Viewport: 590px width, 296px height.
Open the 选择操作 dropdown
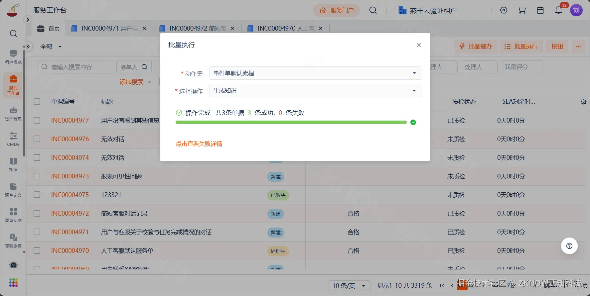pos(315,90)
